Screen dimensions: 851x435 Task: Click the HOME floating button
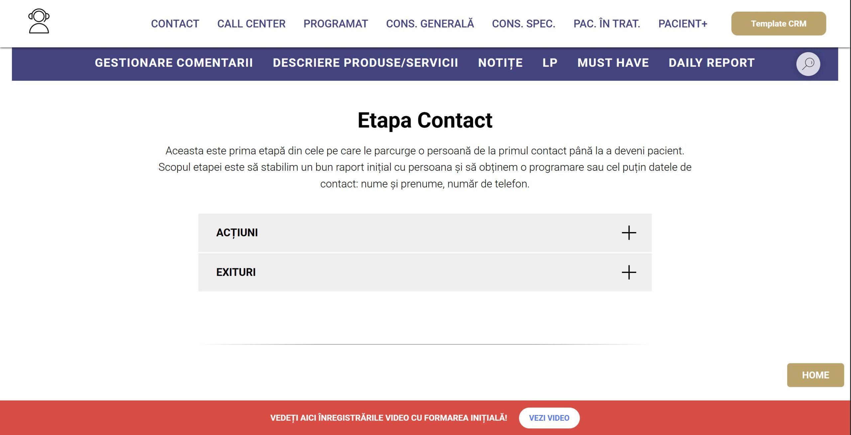pos(815,375)
